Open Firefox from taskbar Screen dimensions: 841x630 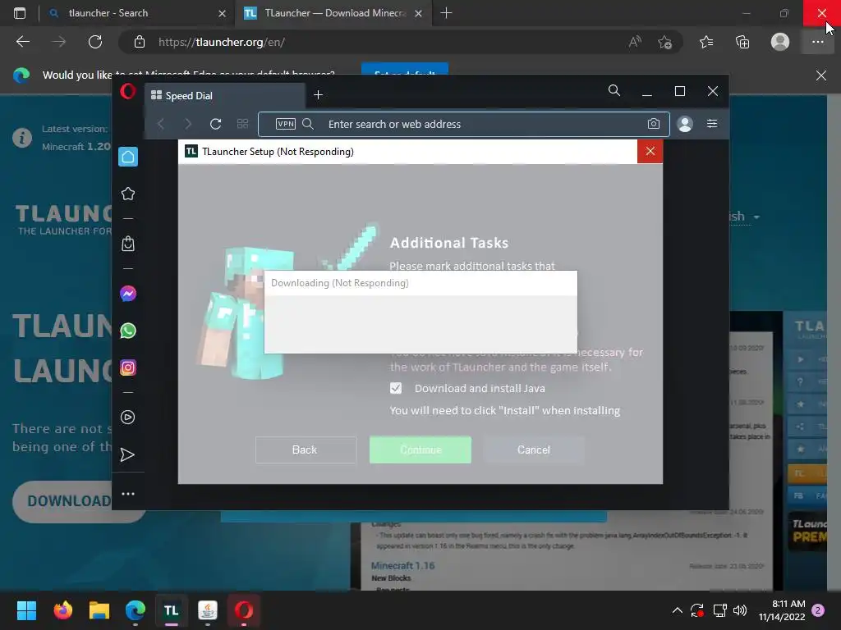[x=62, y=610]
